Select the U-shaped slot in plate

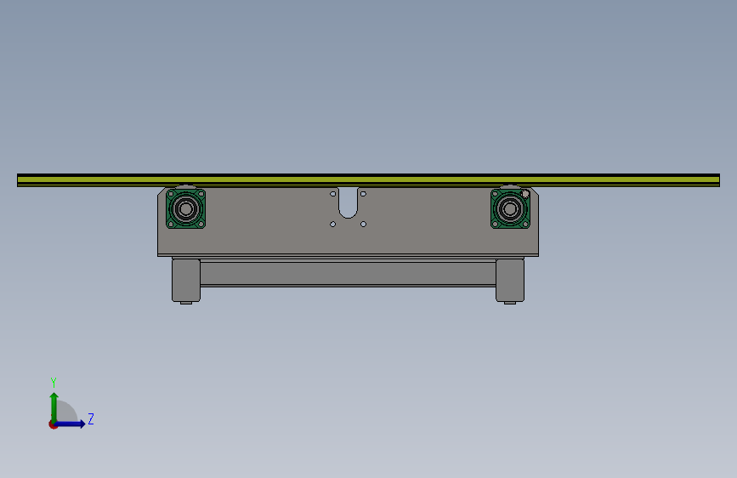(348, 203)
